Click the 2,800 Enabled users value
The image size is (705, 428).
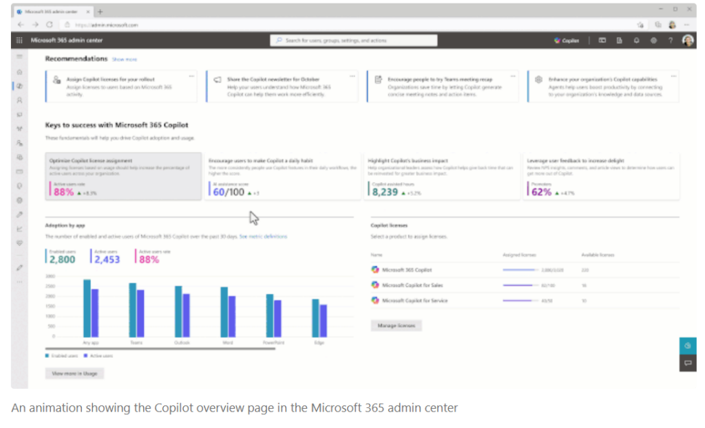click(62, 260)
